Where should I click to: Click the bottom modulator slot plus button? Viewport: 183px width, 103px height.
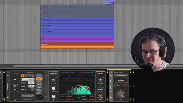tap(46, 96)
